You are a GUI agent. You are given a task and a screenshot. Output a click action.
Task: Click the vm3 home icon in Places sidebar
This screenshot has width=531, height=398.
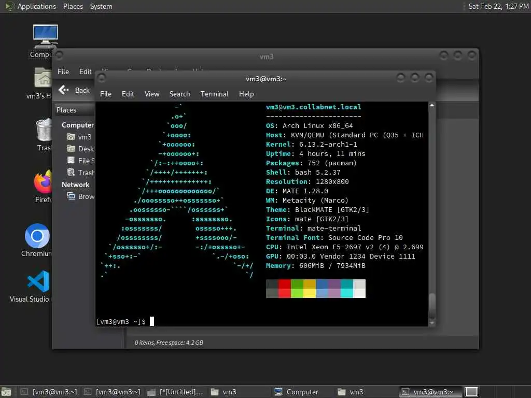click(x=71, y=137)
